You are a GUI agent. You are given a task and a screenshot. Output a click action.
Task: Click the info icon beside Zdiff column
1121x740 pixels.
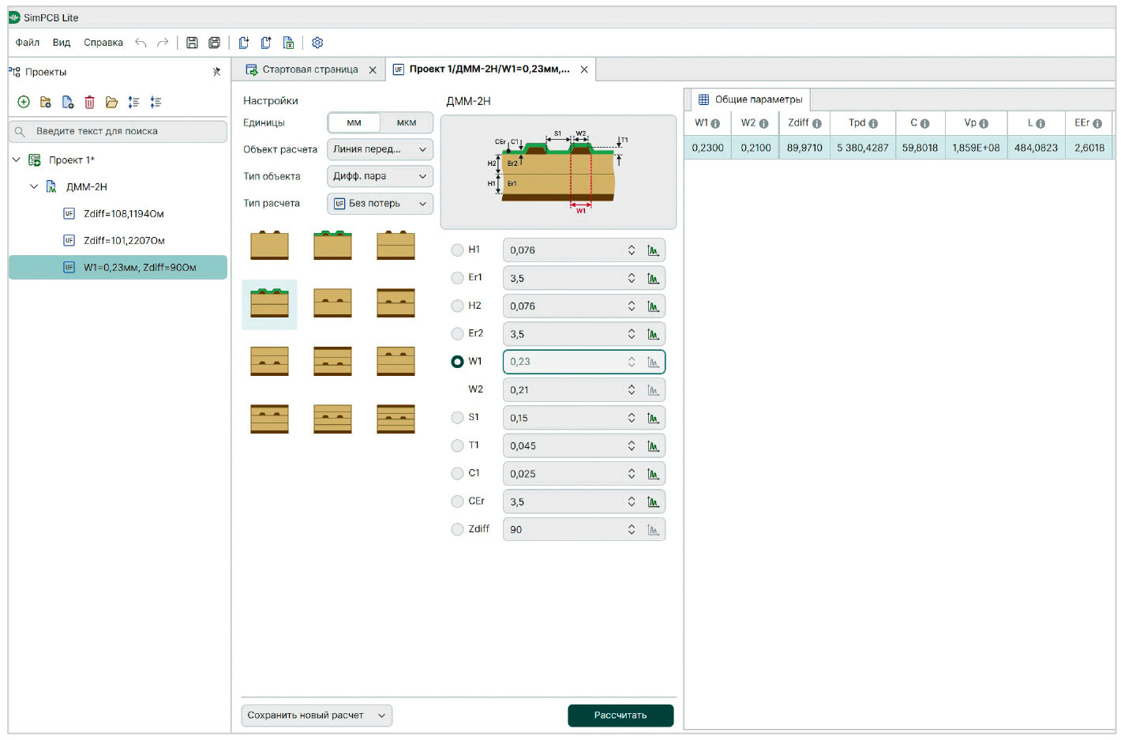point(817,124)
